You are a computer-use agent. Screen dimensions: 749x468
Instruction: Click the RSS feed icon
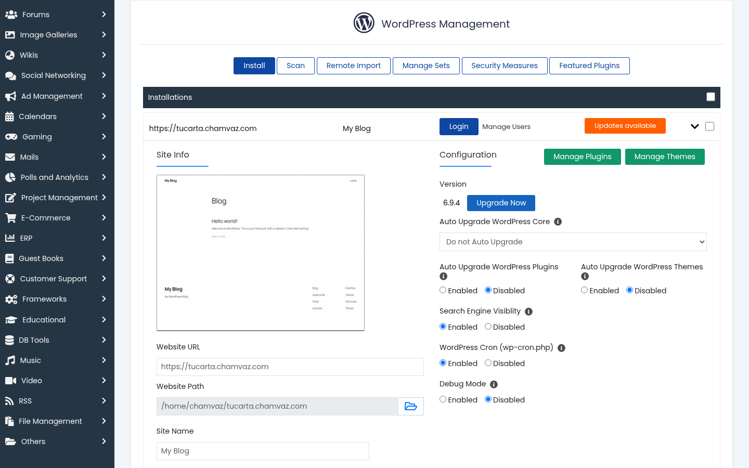(x=9, y=401)
